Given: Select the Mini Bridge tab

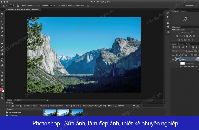Looking at the screenshot, I should click(10, 103).
